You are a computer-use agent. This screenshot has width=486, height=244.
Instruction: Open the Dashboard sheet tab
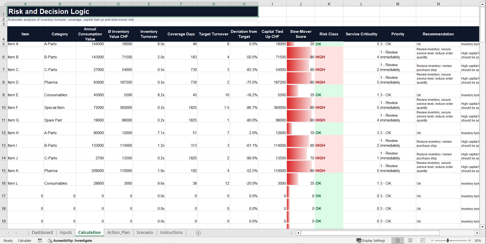coord(42,232)
